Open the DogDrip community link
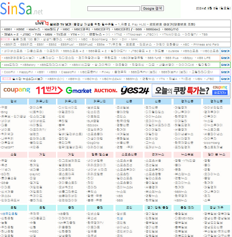 click(93, 143)
